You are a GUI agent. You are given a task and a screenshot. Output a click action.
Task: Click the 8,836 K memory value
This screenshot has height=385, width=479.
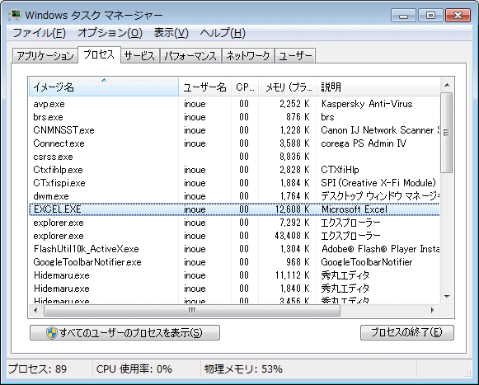click(x=294, y=157)
